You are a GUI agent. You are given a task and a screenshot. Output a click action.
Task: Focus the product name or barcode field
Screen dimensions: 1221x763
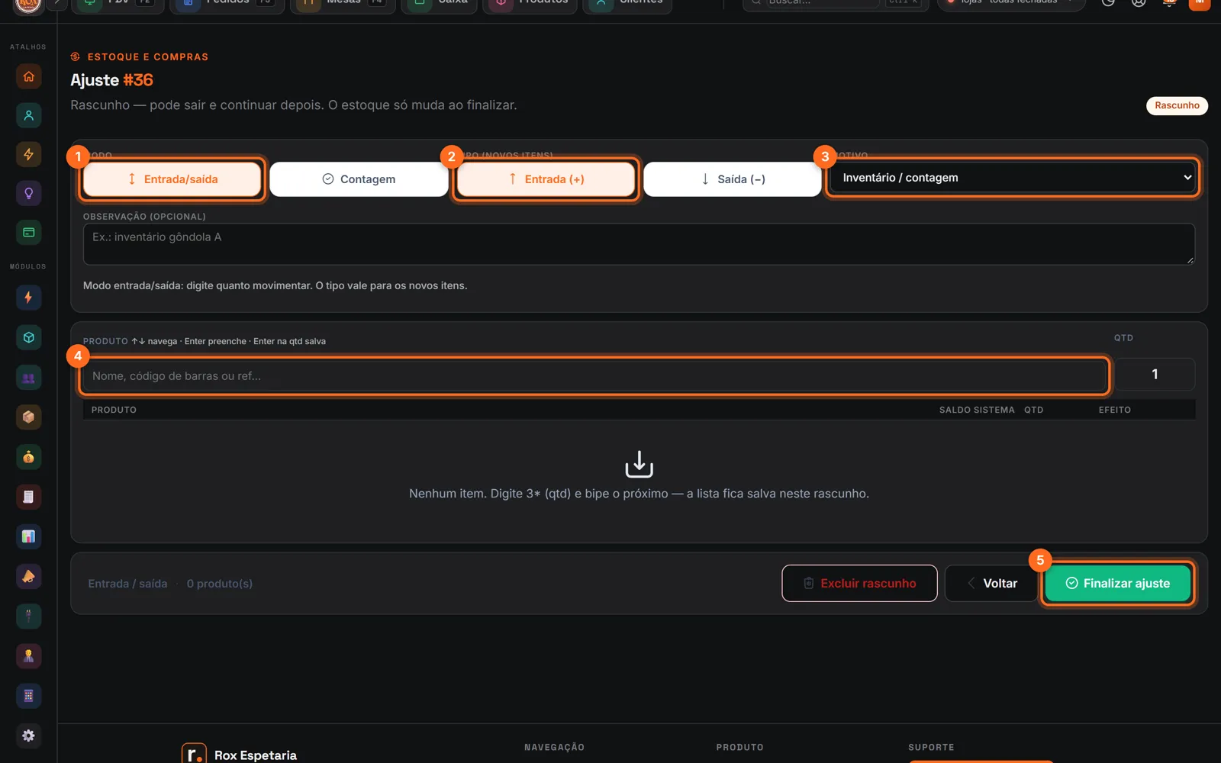[x=594, y=375]
